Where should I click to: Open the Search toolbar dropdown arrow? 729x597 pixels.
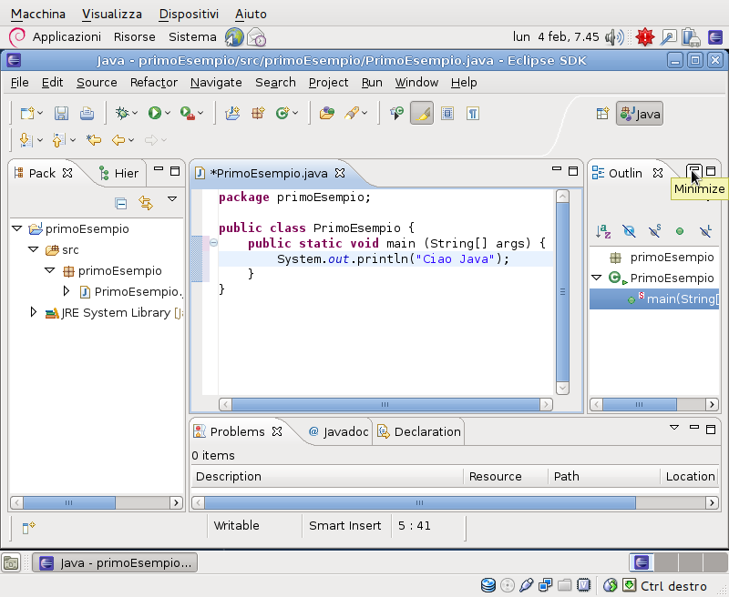click(364, 113)
